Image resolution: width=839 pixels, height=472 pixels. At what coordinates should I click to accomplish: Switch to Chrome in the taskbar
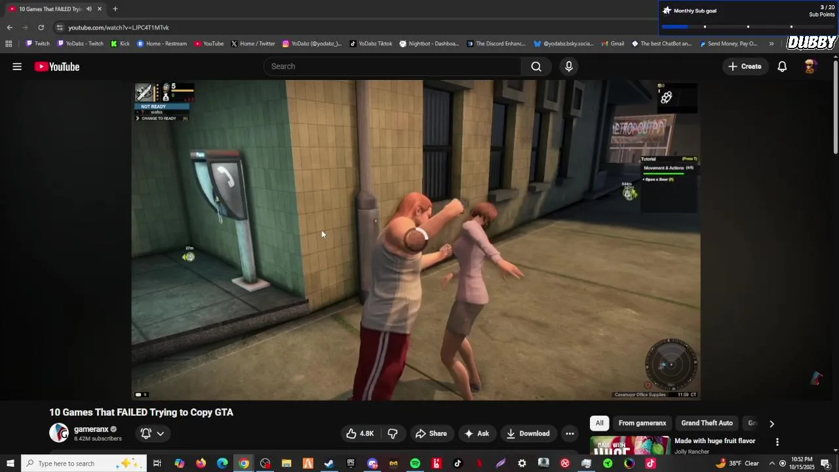point(244,463)
